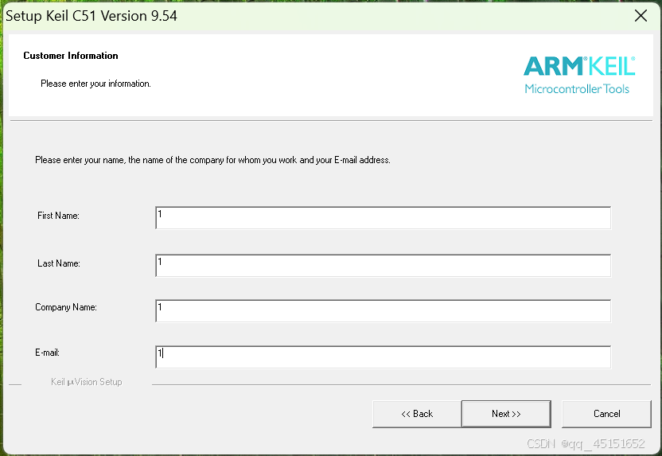Click the 'Setup Keil C51 Version 9.54' title
Screen dimensions: 662x456
[x=92, y=16]
